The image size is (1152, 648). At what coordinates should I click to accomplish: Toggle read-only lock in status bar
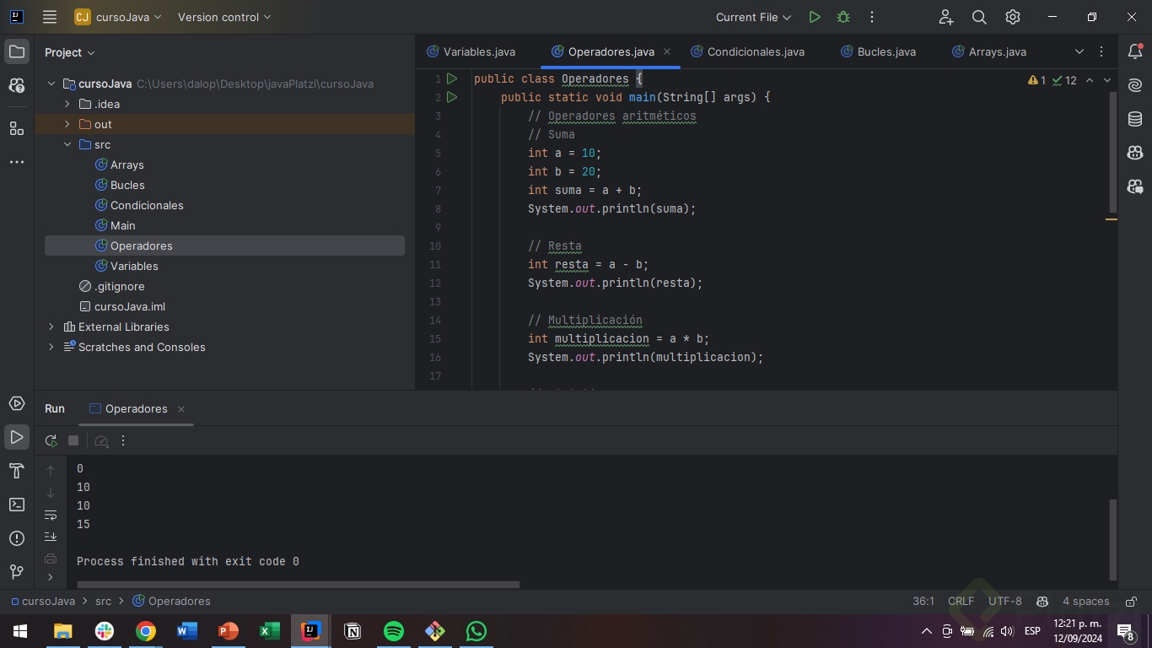[x=1129, y=602]
